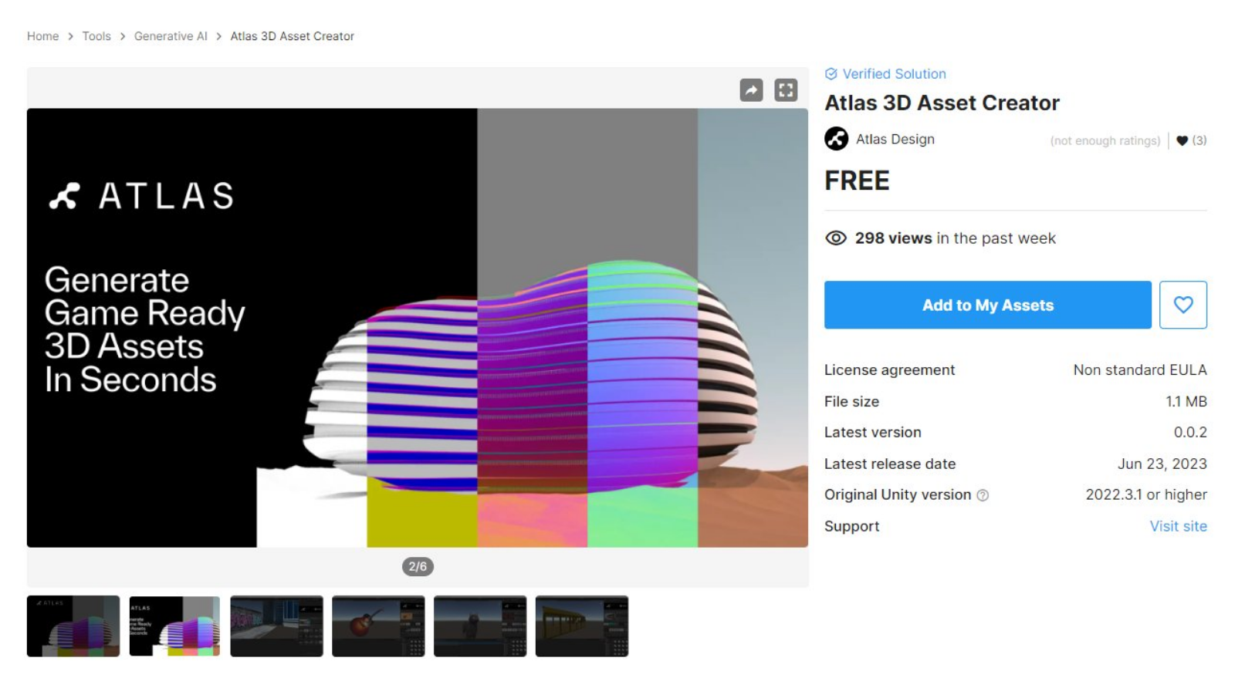The height and width of the screenshot is (678, 1245).
Task: Click the (not enough ratings) text
Action: tap(1105, 140)
